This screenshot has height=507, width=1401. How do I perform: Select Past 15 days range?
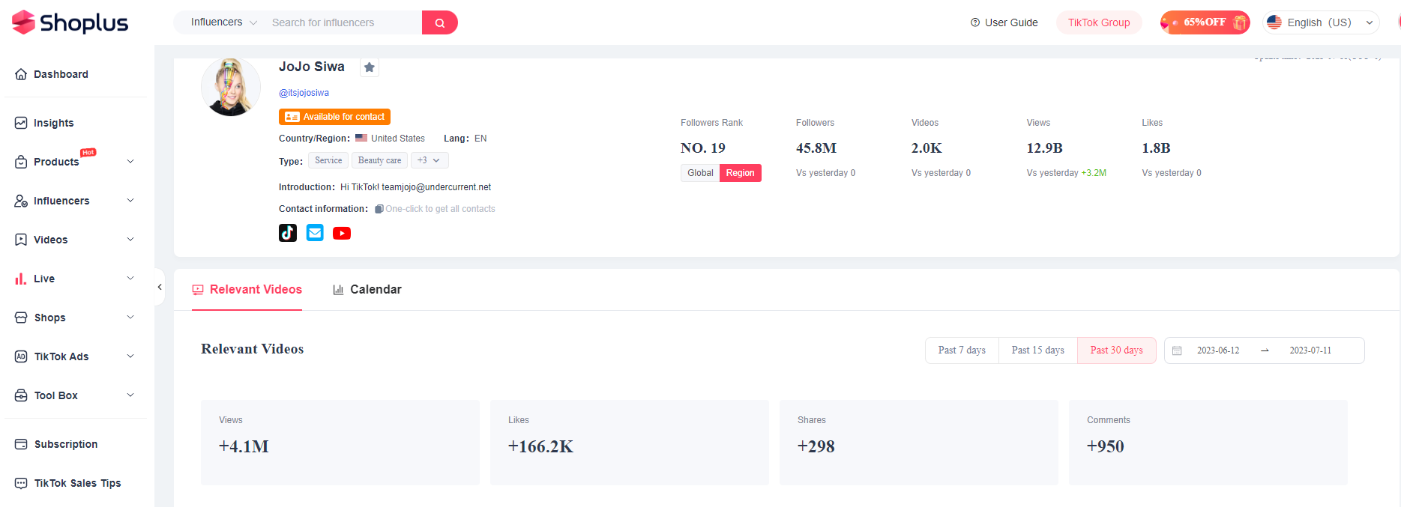[1038, 350]
